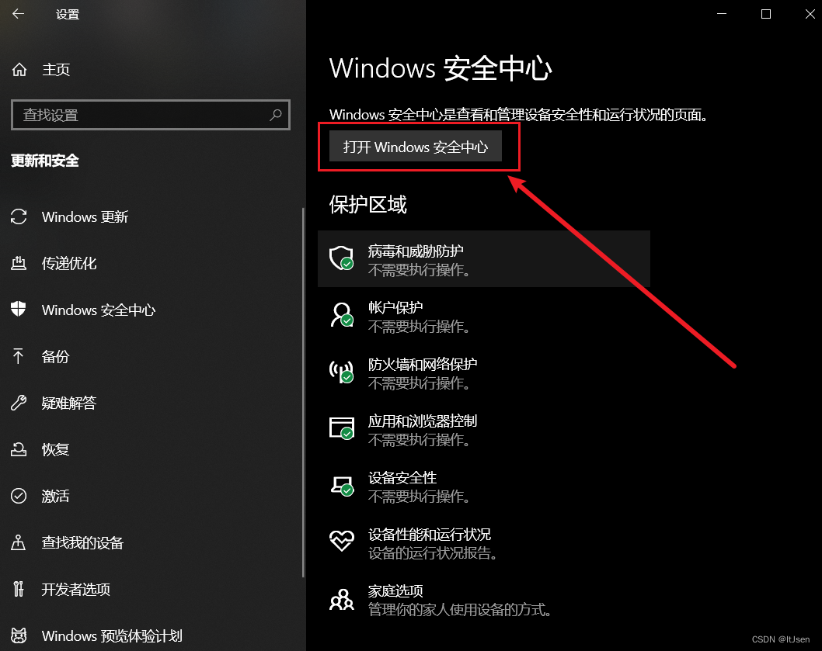Click the back arrow in Settings
The height and width of the screenshot is (651, 822).
point(19,14)
